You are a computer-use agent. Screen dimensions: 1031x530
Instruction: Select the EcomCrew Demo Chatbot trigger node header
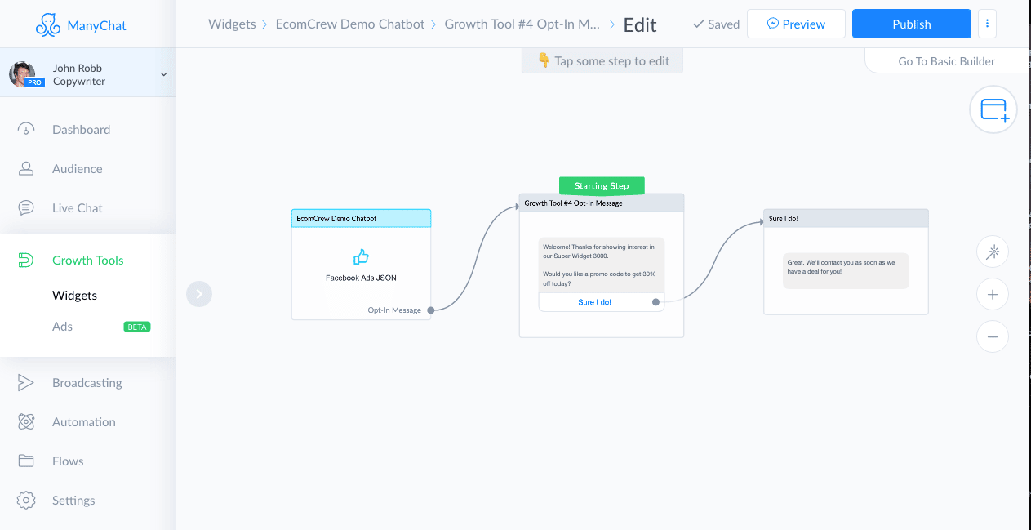361,219
